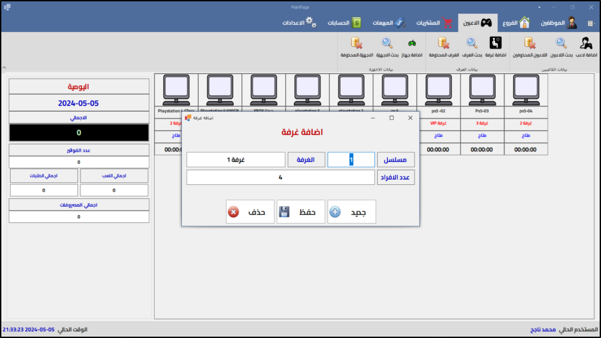Open Deleted Rooms (الغرف المحذوفة) icon
Screen dimensions: 601x338
click(x=440, y=44)
